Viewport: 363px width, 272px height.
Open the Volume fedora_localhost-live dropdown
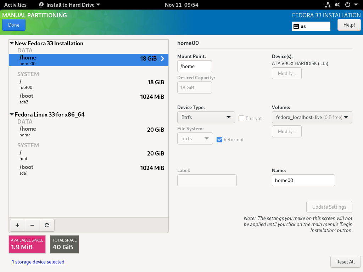pos(312,117)
